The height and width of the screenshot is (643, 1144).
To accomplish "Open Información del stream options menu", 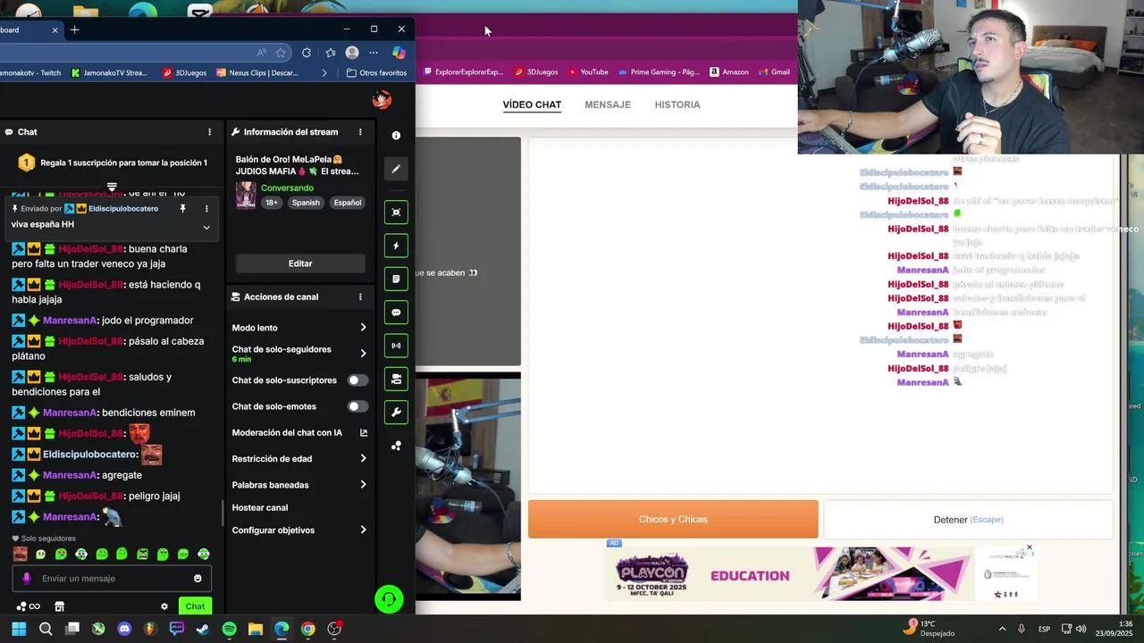I will pos(360,132).
